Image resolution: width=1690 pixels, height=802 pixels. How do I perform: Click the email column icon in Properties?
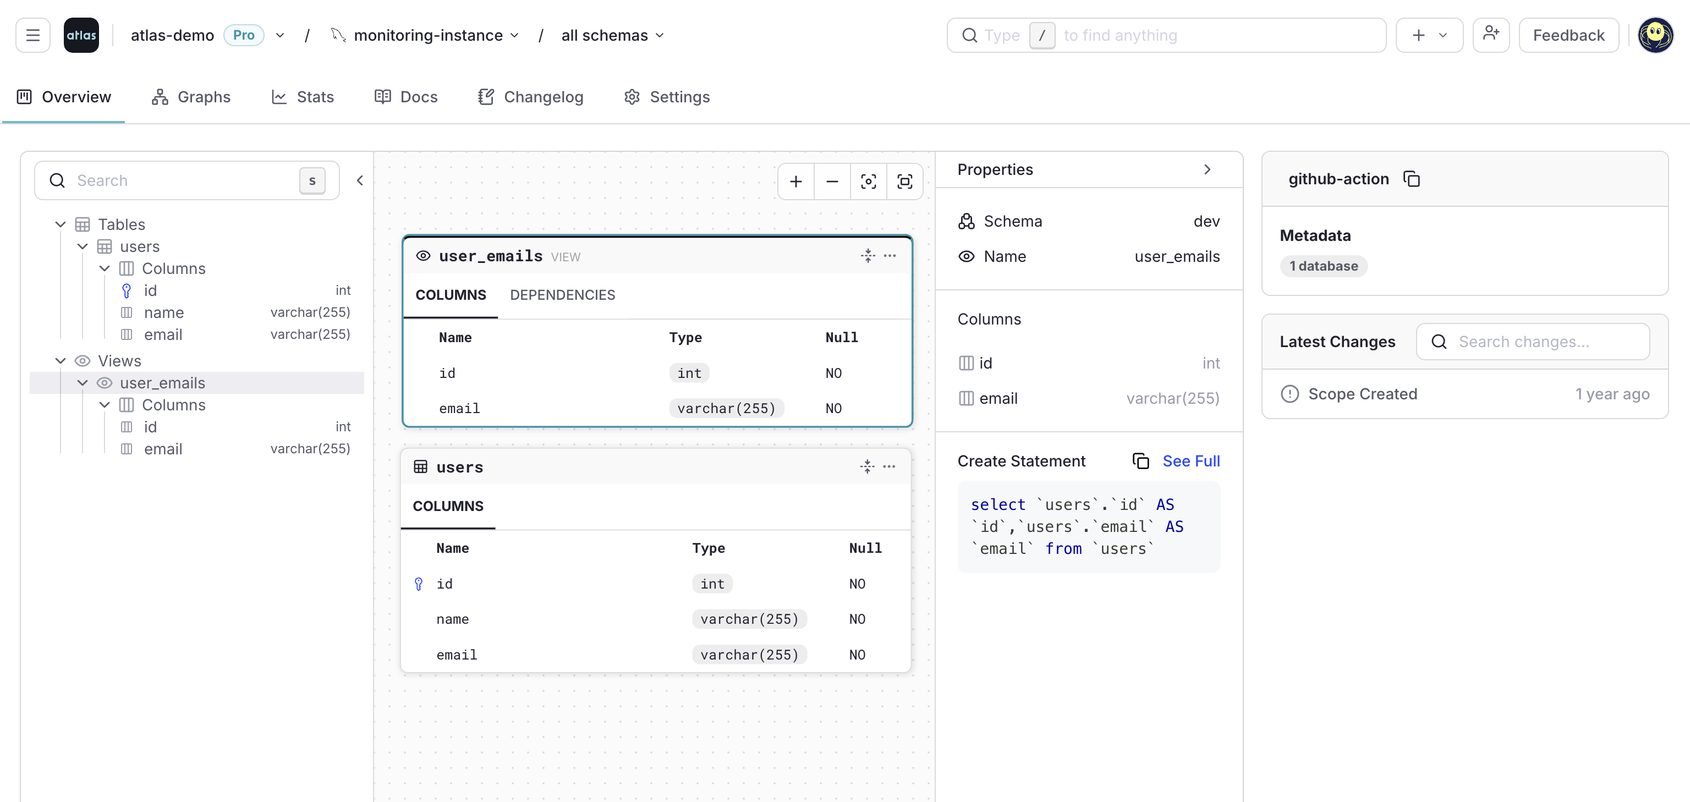965,398
